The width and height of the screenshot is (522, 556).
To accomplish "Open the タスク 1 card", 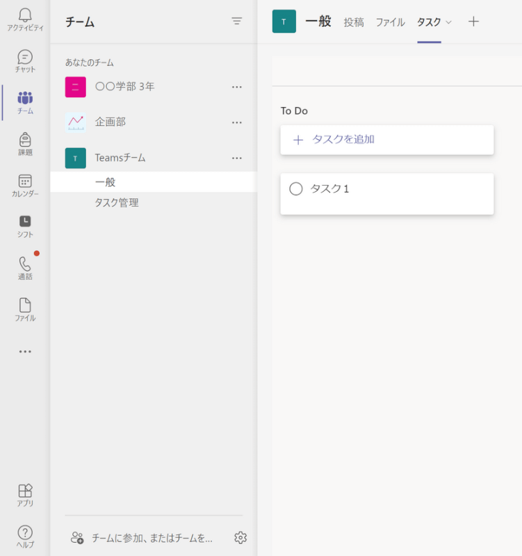I will 387,194.
